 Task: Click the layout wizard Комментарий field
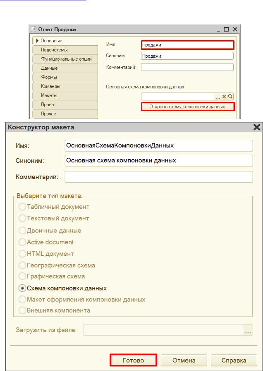[159, 177]
